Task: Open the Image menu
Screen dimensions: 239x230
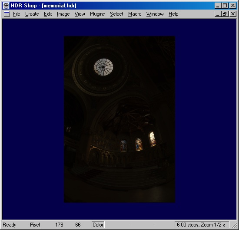Action: [63, 14]
